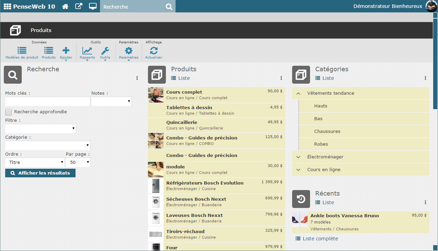Image resolution: width=438 pixels, height=251 pixels.
Task: Click the Ajouter plus icon
Action: 66,51
